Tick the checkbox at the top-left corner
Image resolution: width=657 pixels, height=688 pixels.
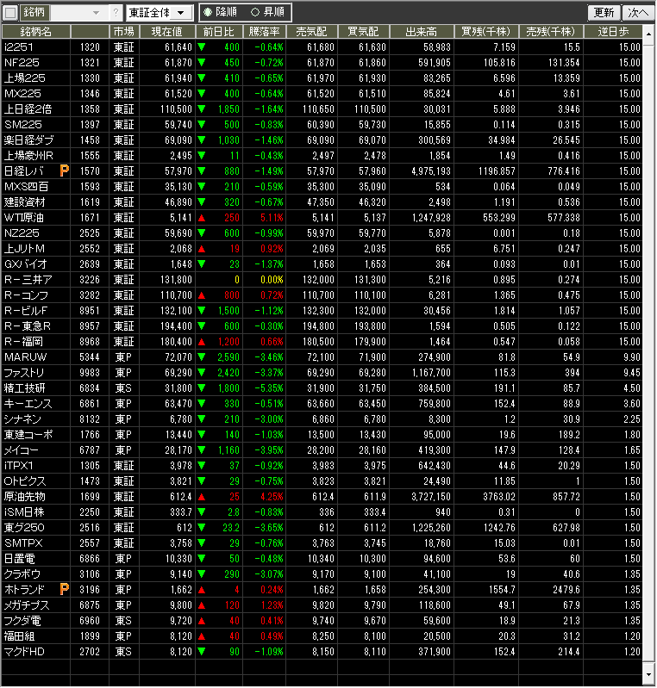(11, 13)
